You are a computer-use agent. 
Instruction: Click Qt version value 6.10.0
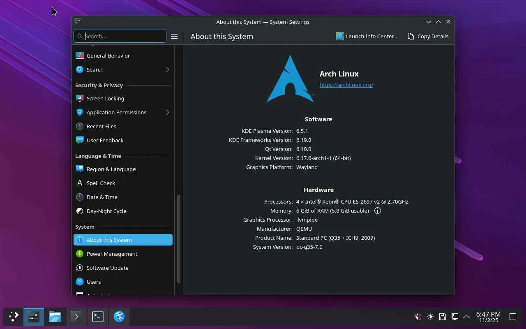tap(304, 149)
